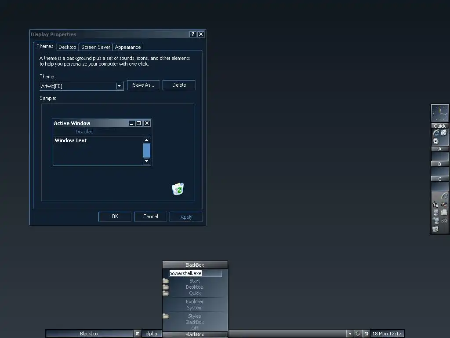Click the BlackBox menu title bar at top
450x338 pixels.
pos(195,265)
